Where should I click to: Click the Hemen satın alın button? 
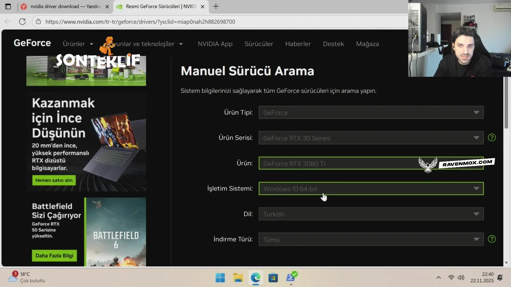pyautogui.click(x=54, y=180)
